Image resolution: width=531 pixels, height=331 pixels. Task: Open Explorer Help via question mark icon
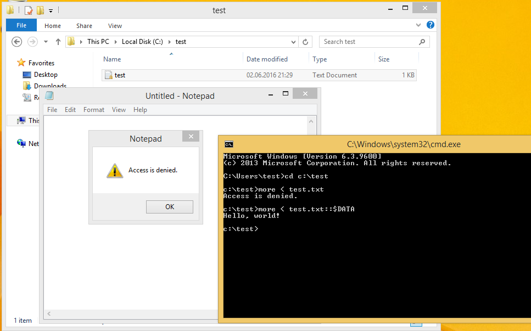(431, 25)
